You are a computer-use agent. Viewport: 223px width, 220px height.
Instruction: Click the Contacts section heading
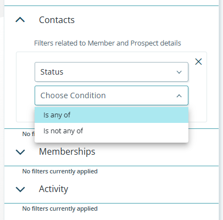pyautogui.click(x=57, y=20)
